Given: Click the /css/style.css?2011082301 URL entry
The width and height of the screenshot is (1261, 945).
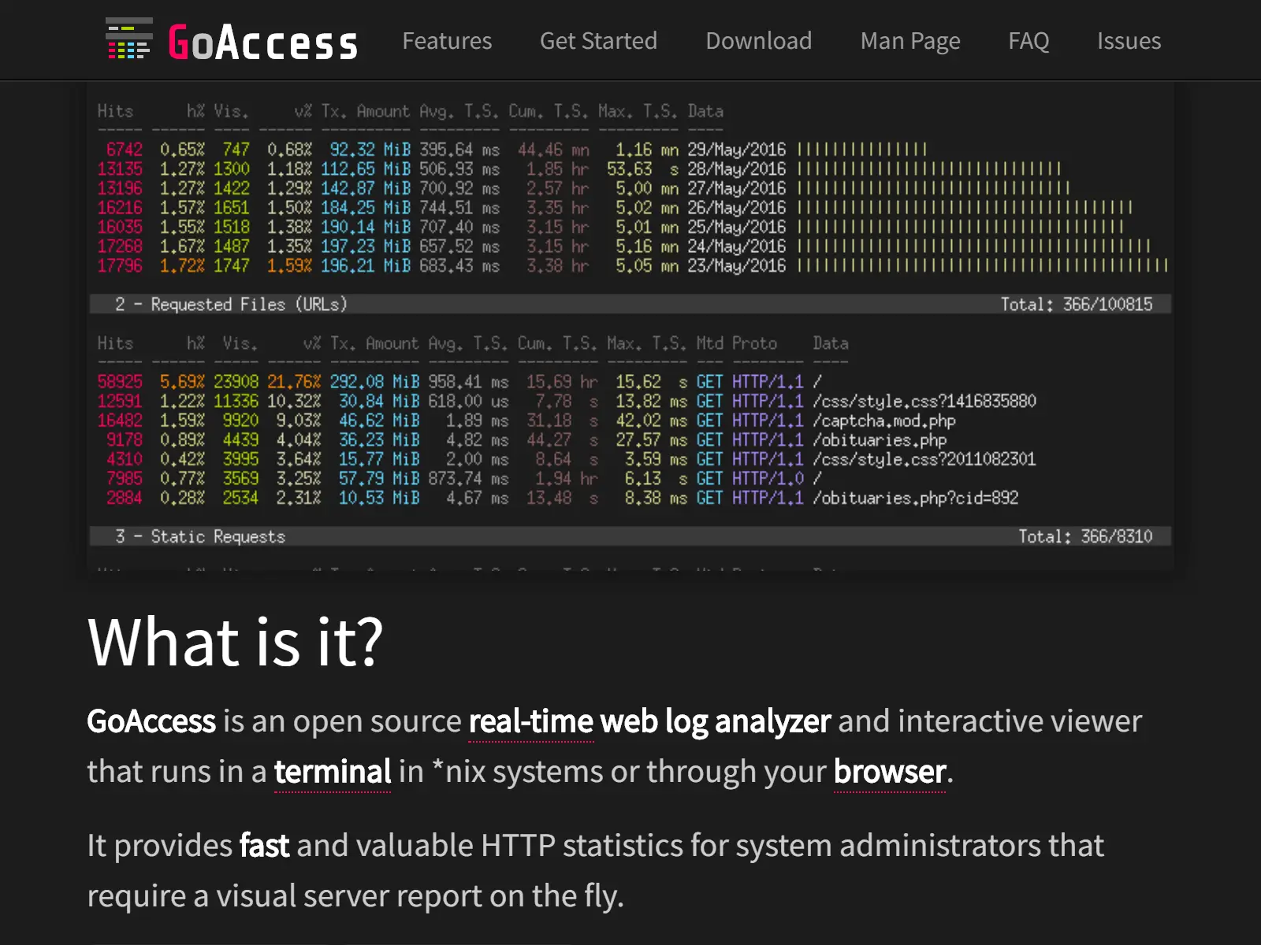Looking at the screenshot, I should [x=924, y=459].
